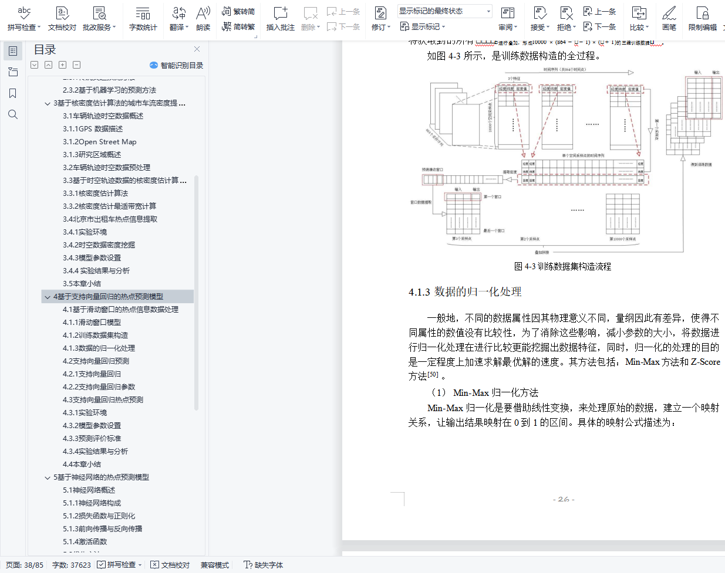This screenshot has width=725, height=573.
Task: Click the expand-all-levels icon in 目录 panel
Action: click(35, 65)
